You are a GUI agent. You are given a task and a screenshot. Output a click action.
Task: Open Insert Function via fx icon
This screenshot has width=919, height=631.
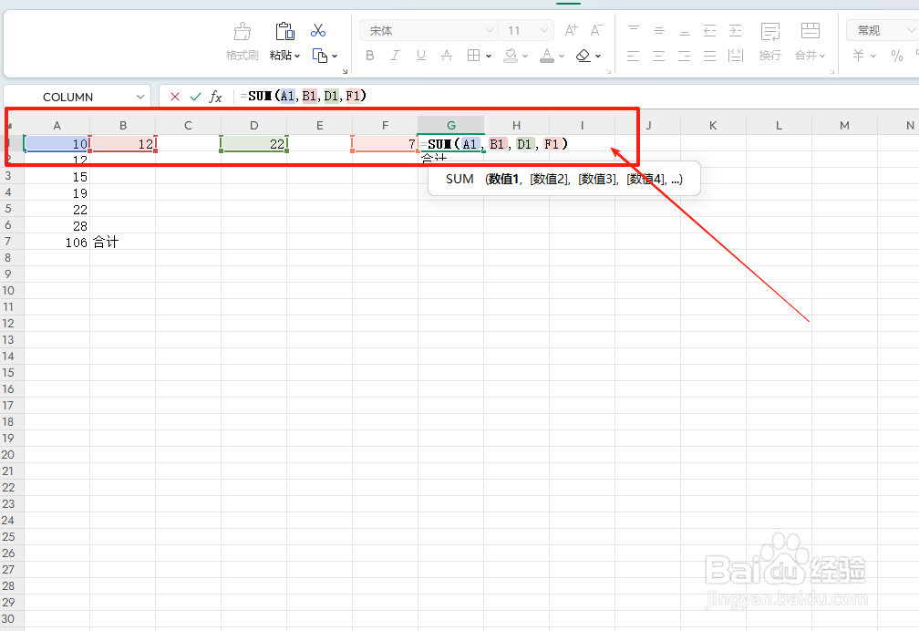(216, 97)
